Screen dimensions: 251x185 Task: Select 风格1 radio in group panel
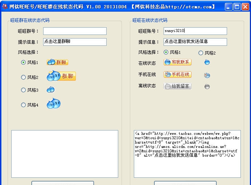click(x=23, y=62)
